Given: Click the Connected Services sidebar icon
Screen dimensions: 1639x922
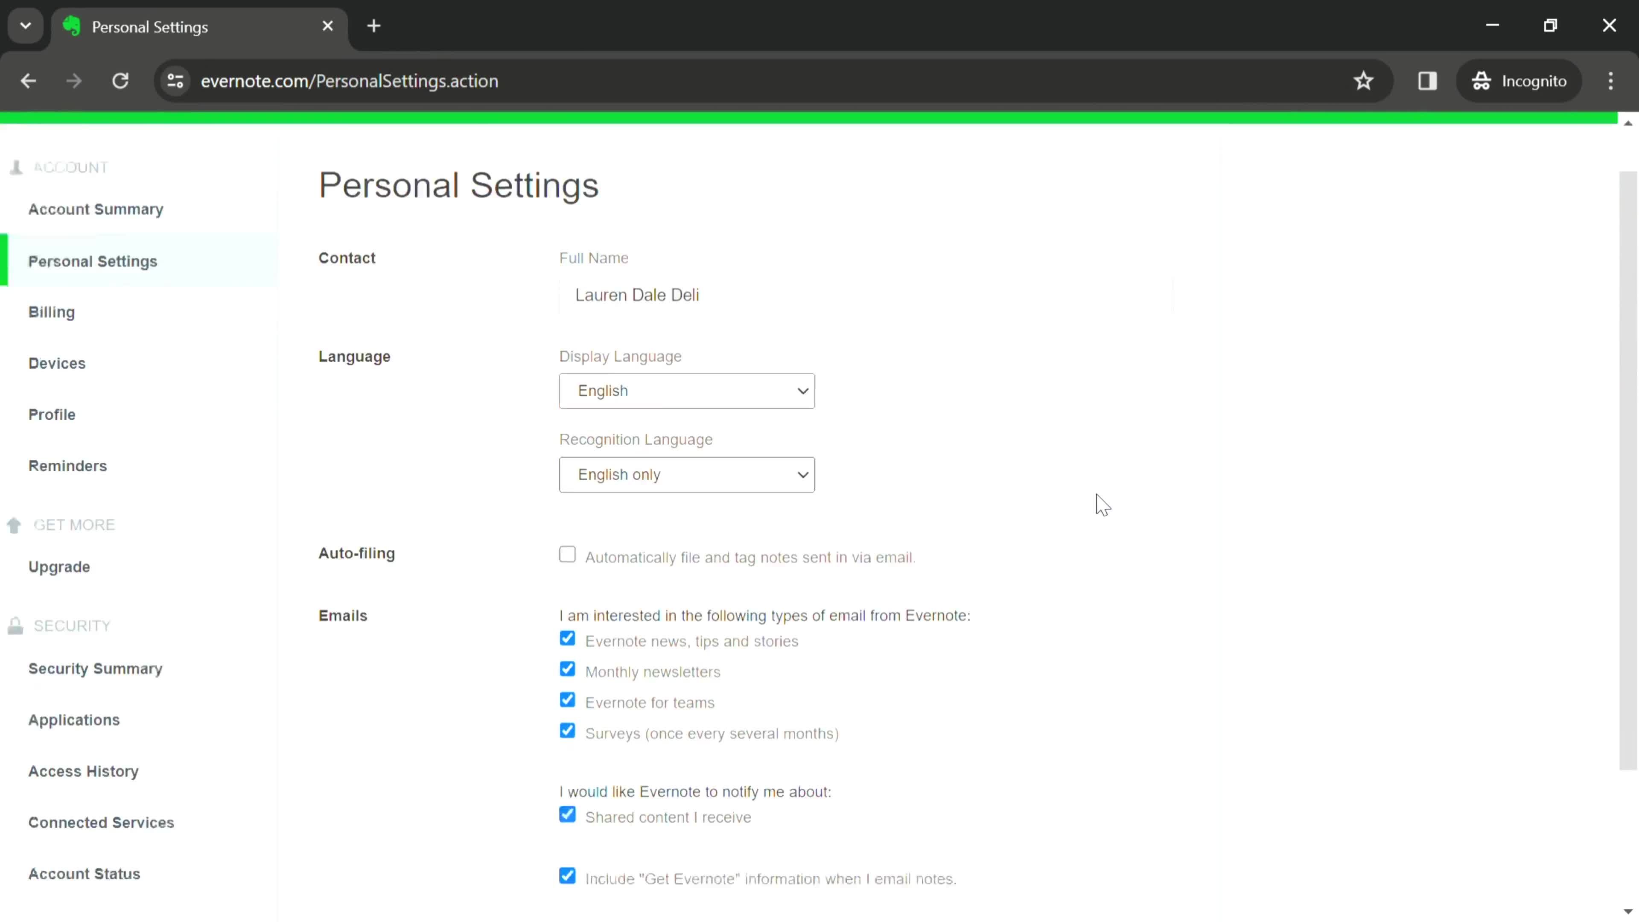Looking at the screenshot, I should 100,822.
